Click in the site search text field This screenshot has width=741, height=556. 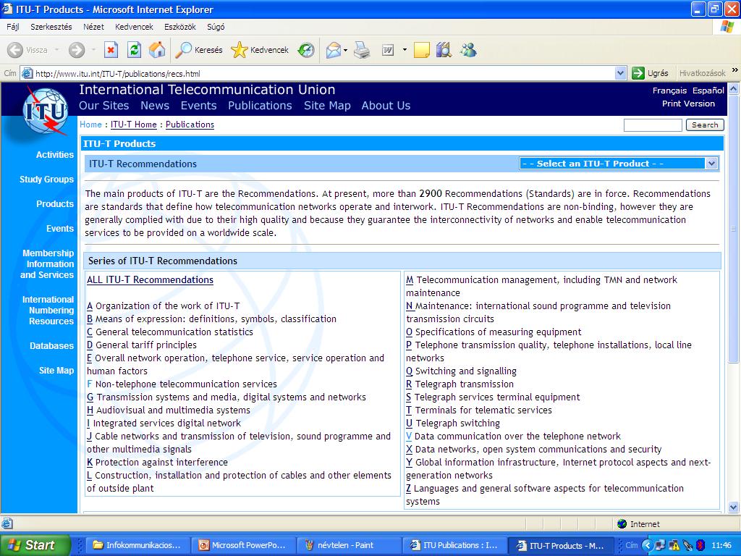pyautogui.click(x=653, y=125)
